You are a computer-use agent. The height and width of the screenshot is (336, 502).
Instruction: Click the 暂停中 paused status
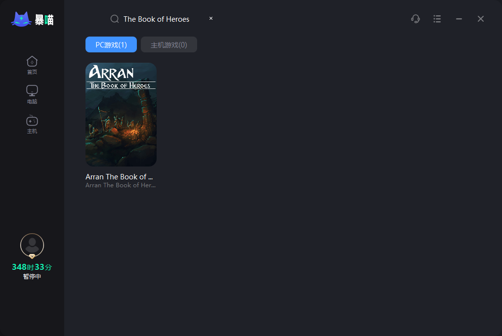click(x=32, y=276)
